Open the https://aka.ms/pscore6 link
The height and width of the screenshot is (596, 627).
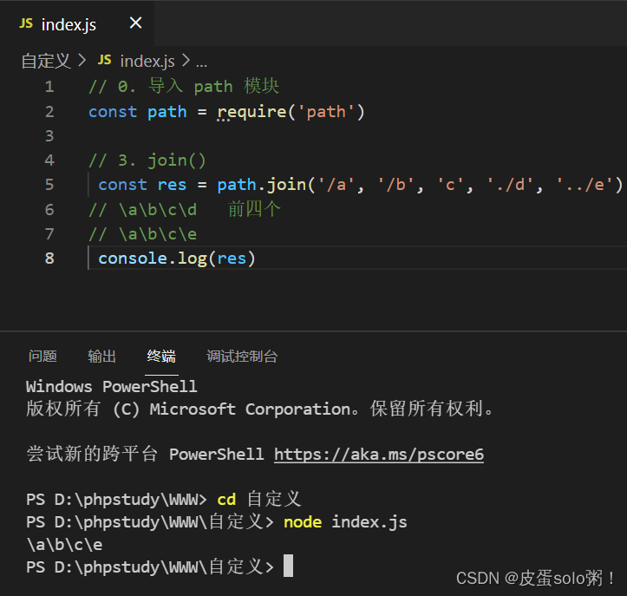379,454
